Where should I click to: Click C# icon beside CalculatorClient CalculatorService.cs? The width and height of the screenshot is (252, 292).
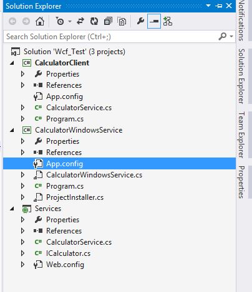pos(38,107)
